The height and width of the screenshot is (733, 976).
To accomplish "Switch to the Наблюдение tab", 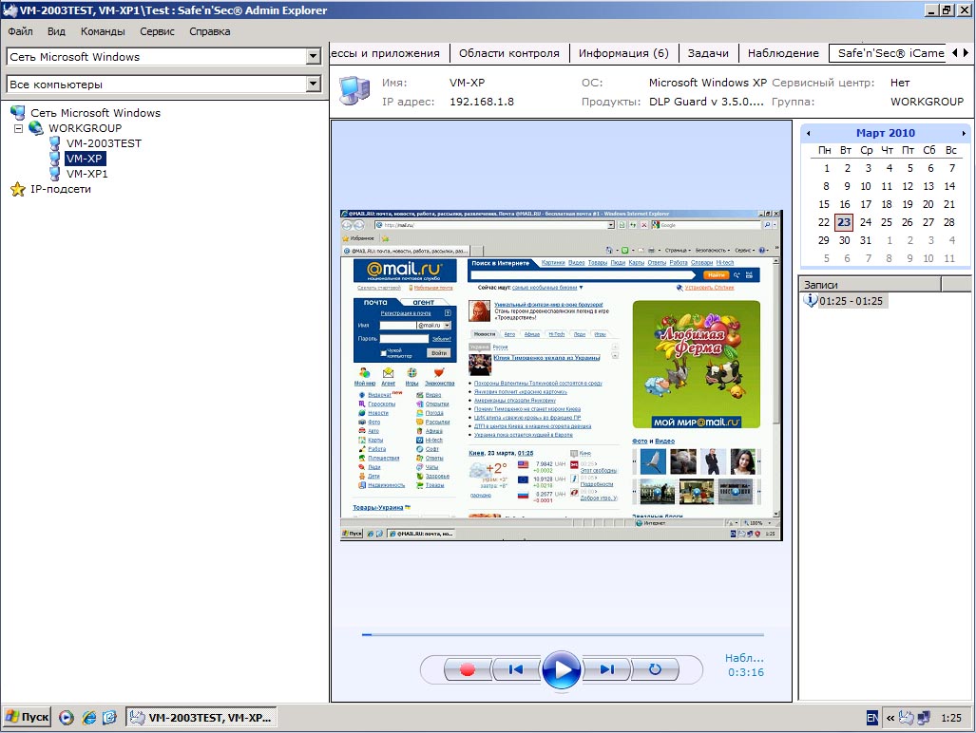I will click(783, 53).
